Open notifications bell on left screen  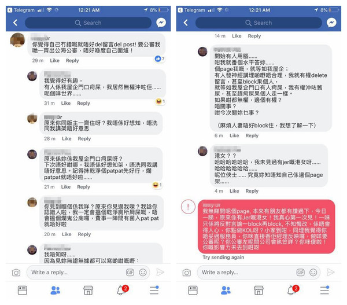click(x=123, y=290)
